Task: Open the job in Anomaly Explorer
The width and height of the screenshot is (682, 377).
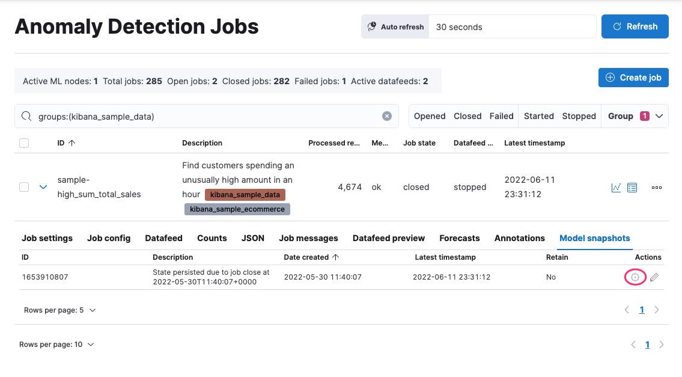Action: (x=632, y=187)
